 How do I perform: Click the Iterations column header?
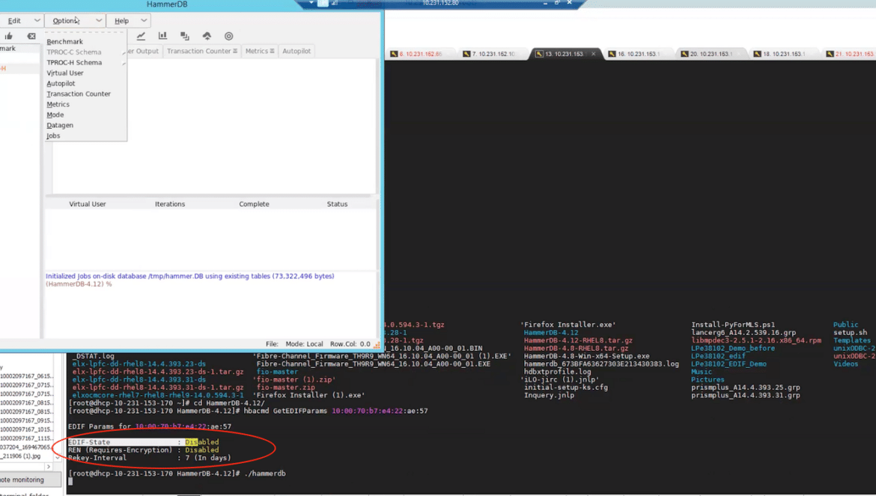[170, 204]
